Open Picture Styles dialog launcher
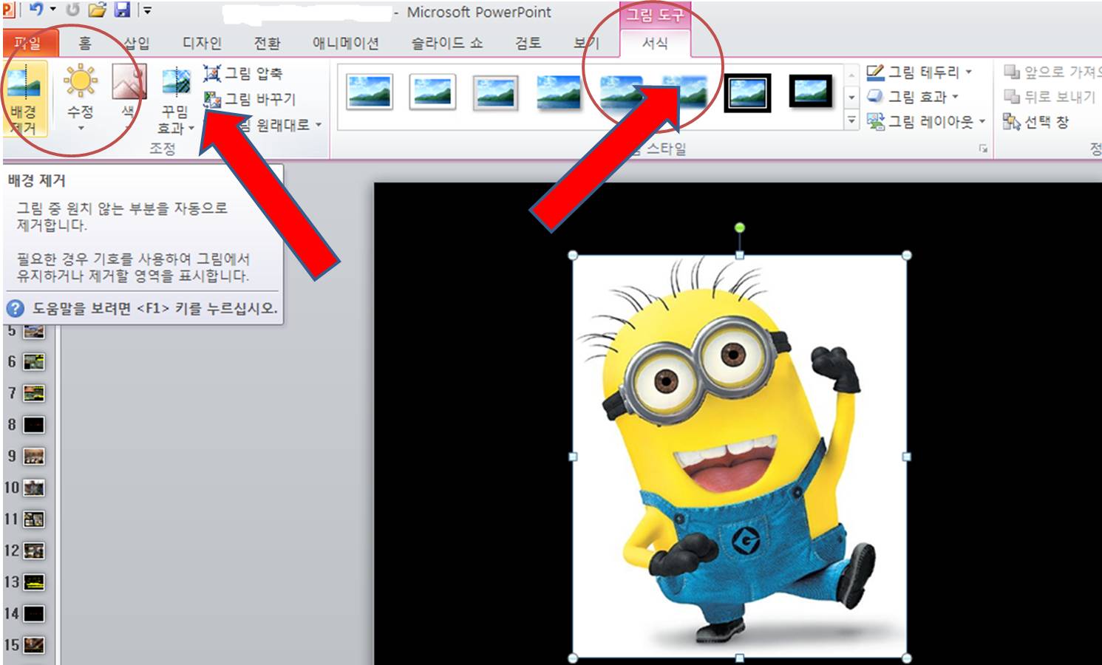The width and height of the screenshot is (1102, 665). click(x=983, y=149)
